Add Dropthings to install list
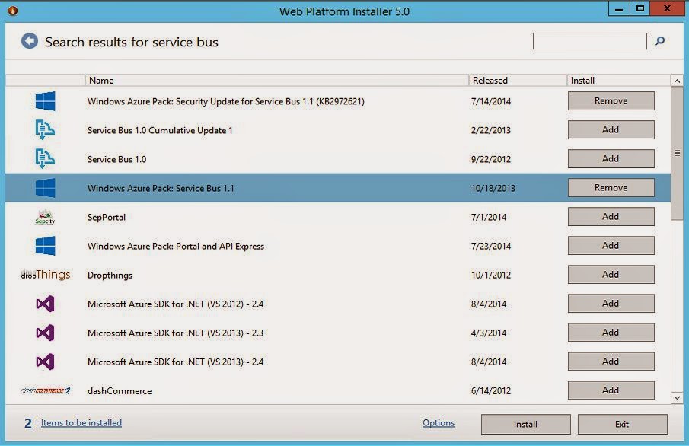The image size is (689, 446). (611, 275)
